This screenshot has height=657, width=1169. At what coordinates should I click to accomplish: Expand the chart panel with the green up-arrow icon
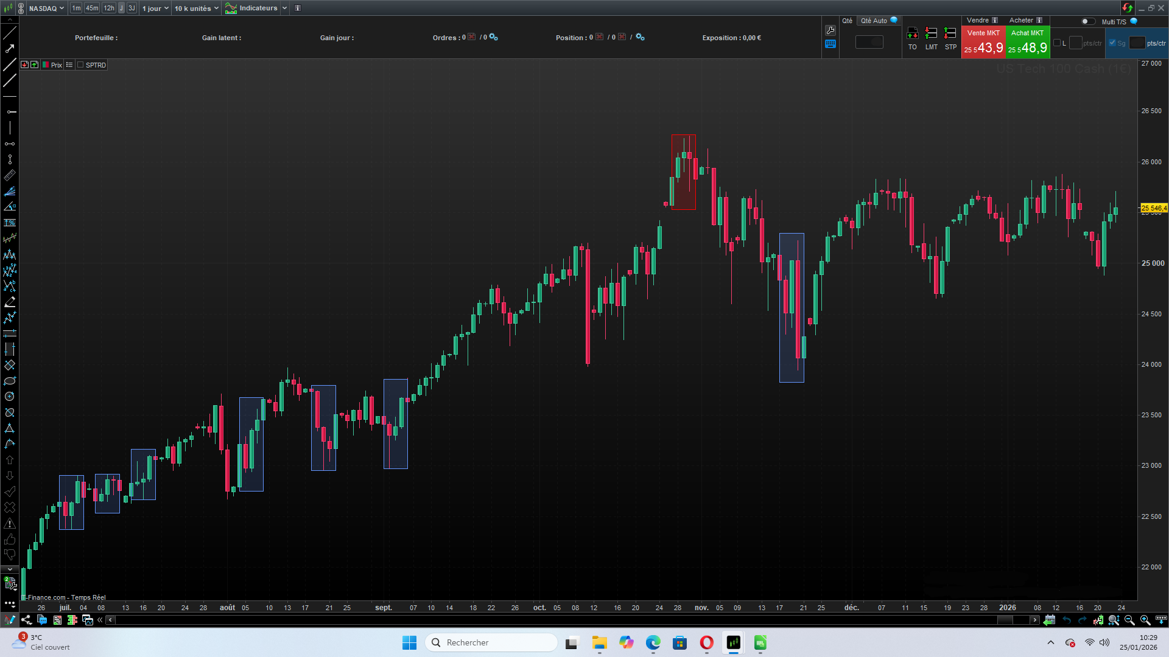pos(35,65)
